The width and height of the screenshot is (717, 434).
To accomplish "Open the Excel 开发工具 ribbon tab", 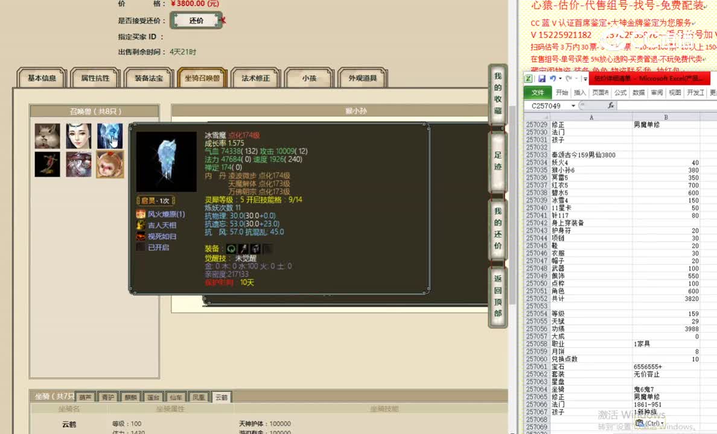I will coord(695,92).
